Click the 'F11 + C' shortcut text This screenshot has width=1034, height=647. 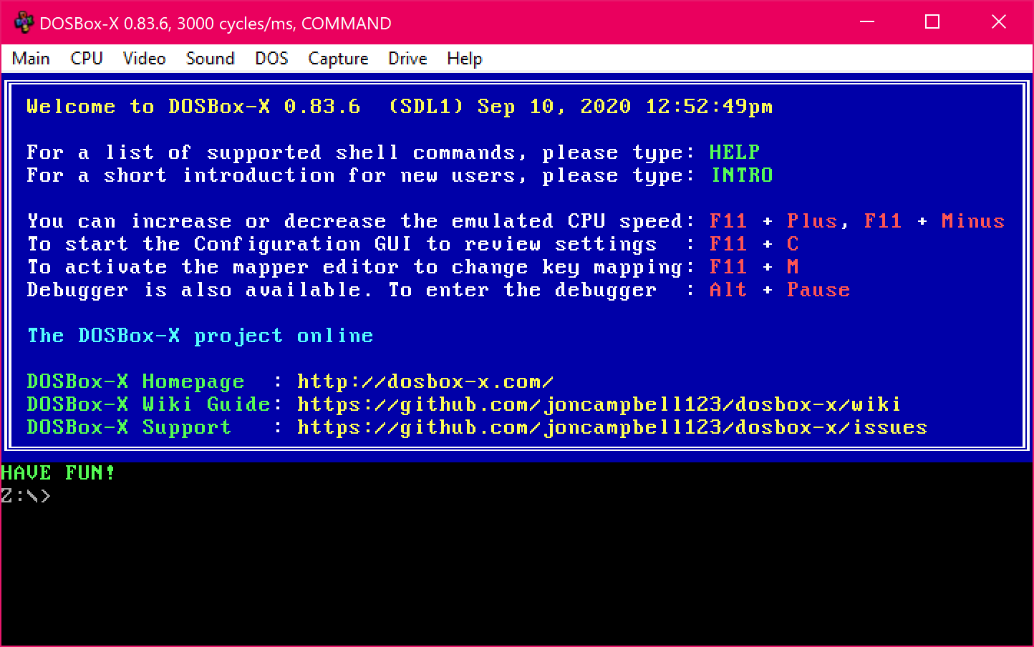tap(754, 243)
